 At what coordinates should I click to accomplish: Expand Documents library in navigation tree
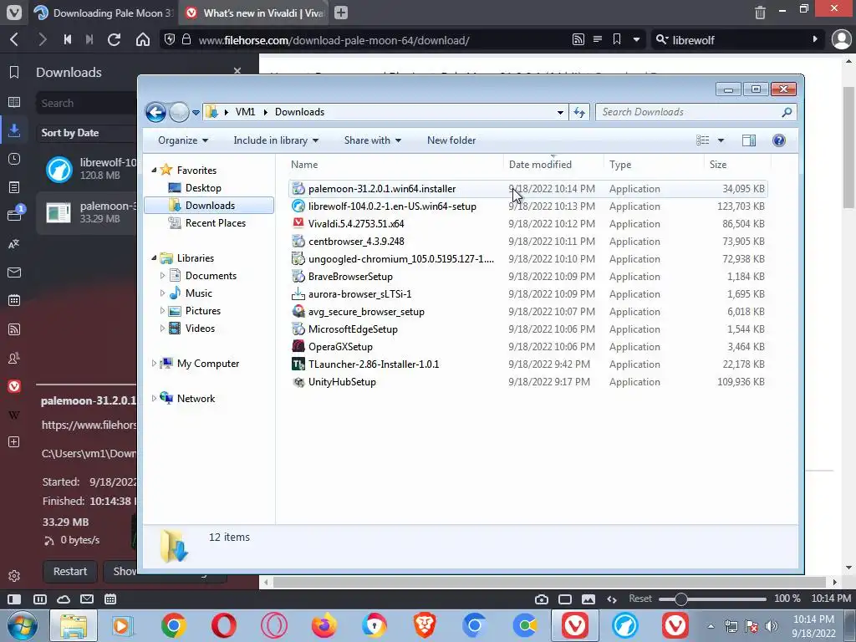click(162, 276)
